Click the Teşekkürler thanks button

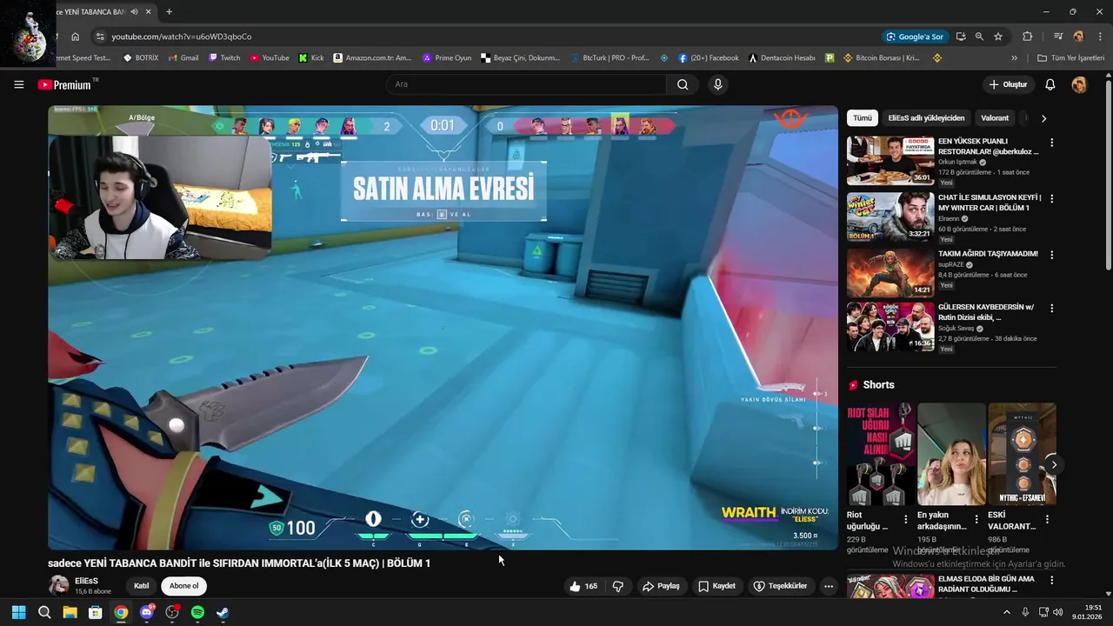(x=780, y=586)
